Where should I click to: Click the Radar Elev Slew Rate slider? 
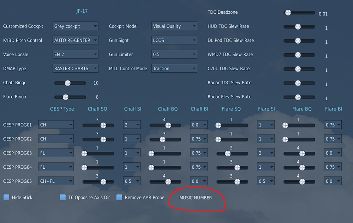pyautogui.click(x=299, y=97)
